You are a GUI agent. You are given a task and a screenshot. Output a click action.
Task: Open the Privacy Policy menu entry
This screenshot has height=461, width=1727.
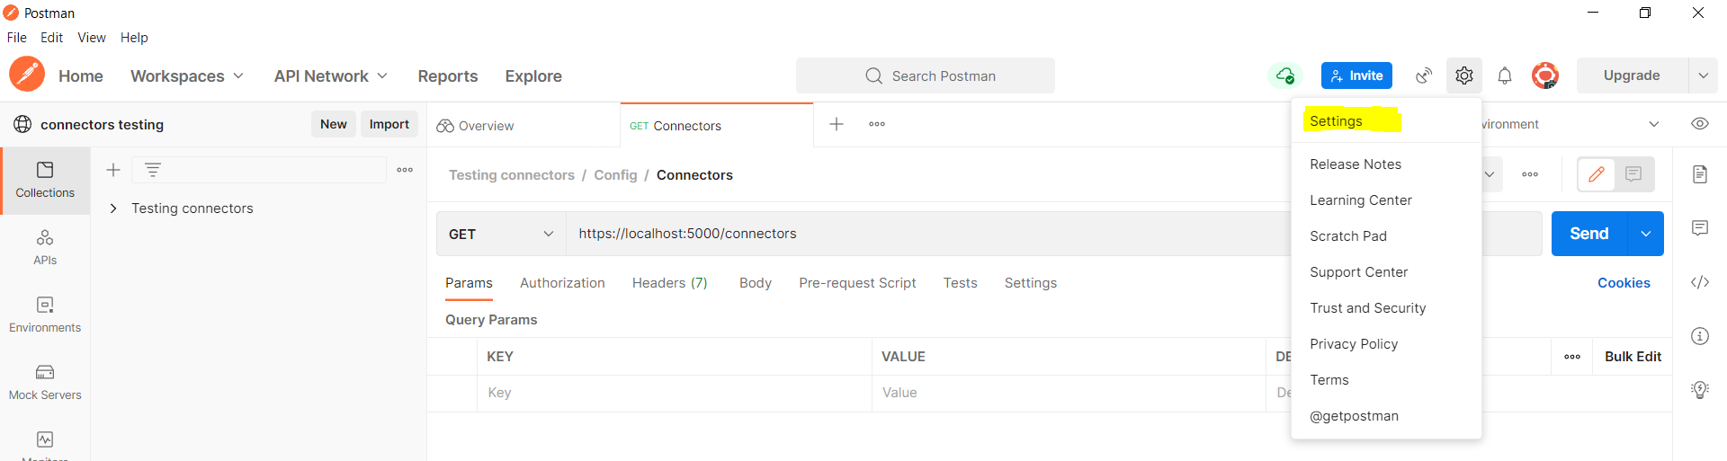pyautogui.click(x=1354, y=344)
